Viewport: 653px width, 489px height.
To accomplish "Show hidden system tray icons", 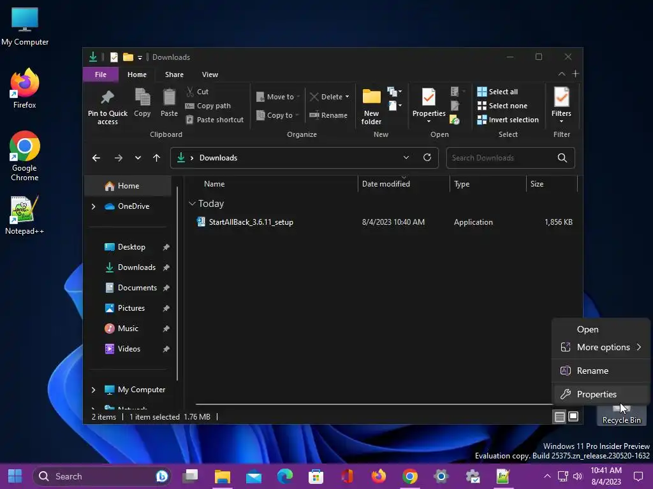I will pos(547,476).
